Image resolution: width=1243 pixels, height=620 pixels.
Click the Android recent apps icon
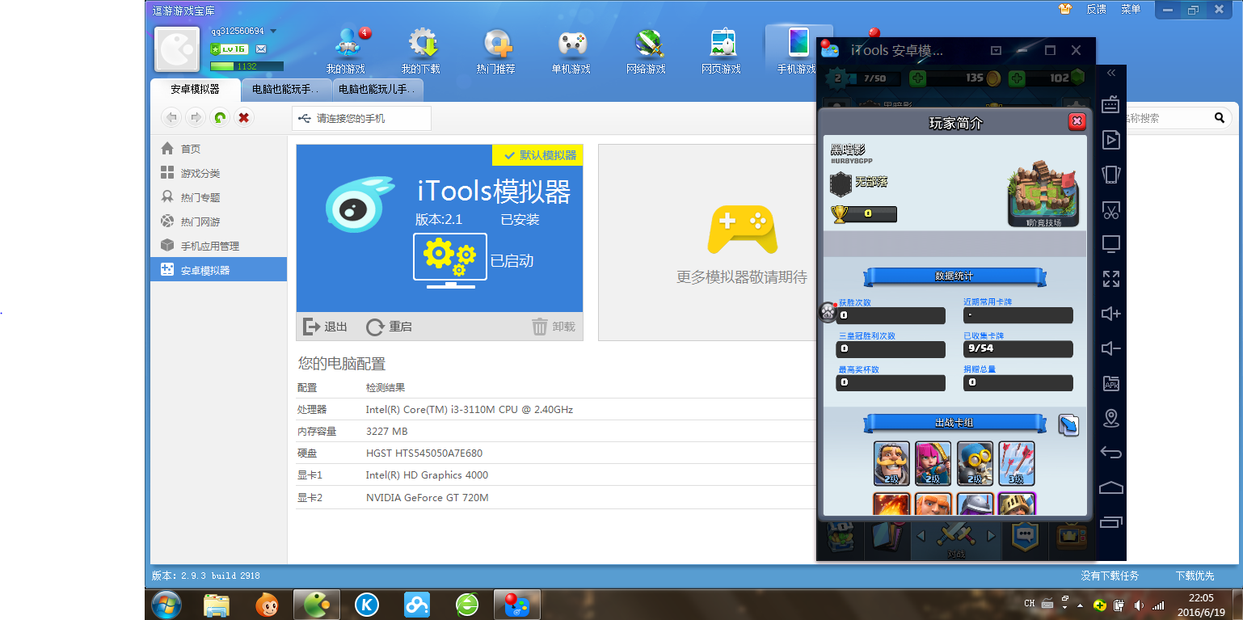1111,522
